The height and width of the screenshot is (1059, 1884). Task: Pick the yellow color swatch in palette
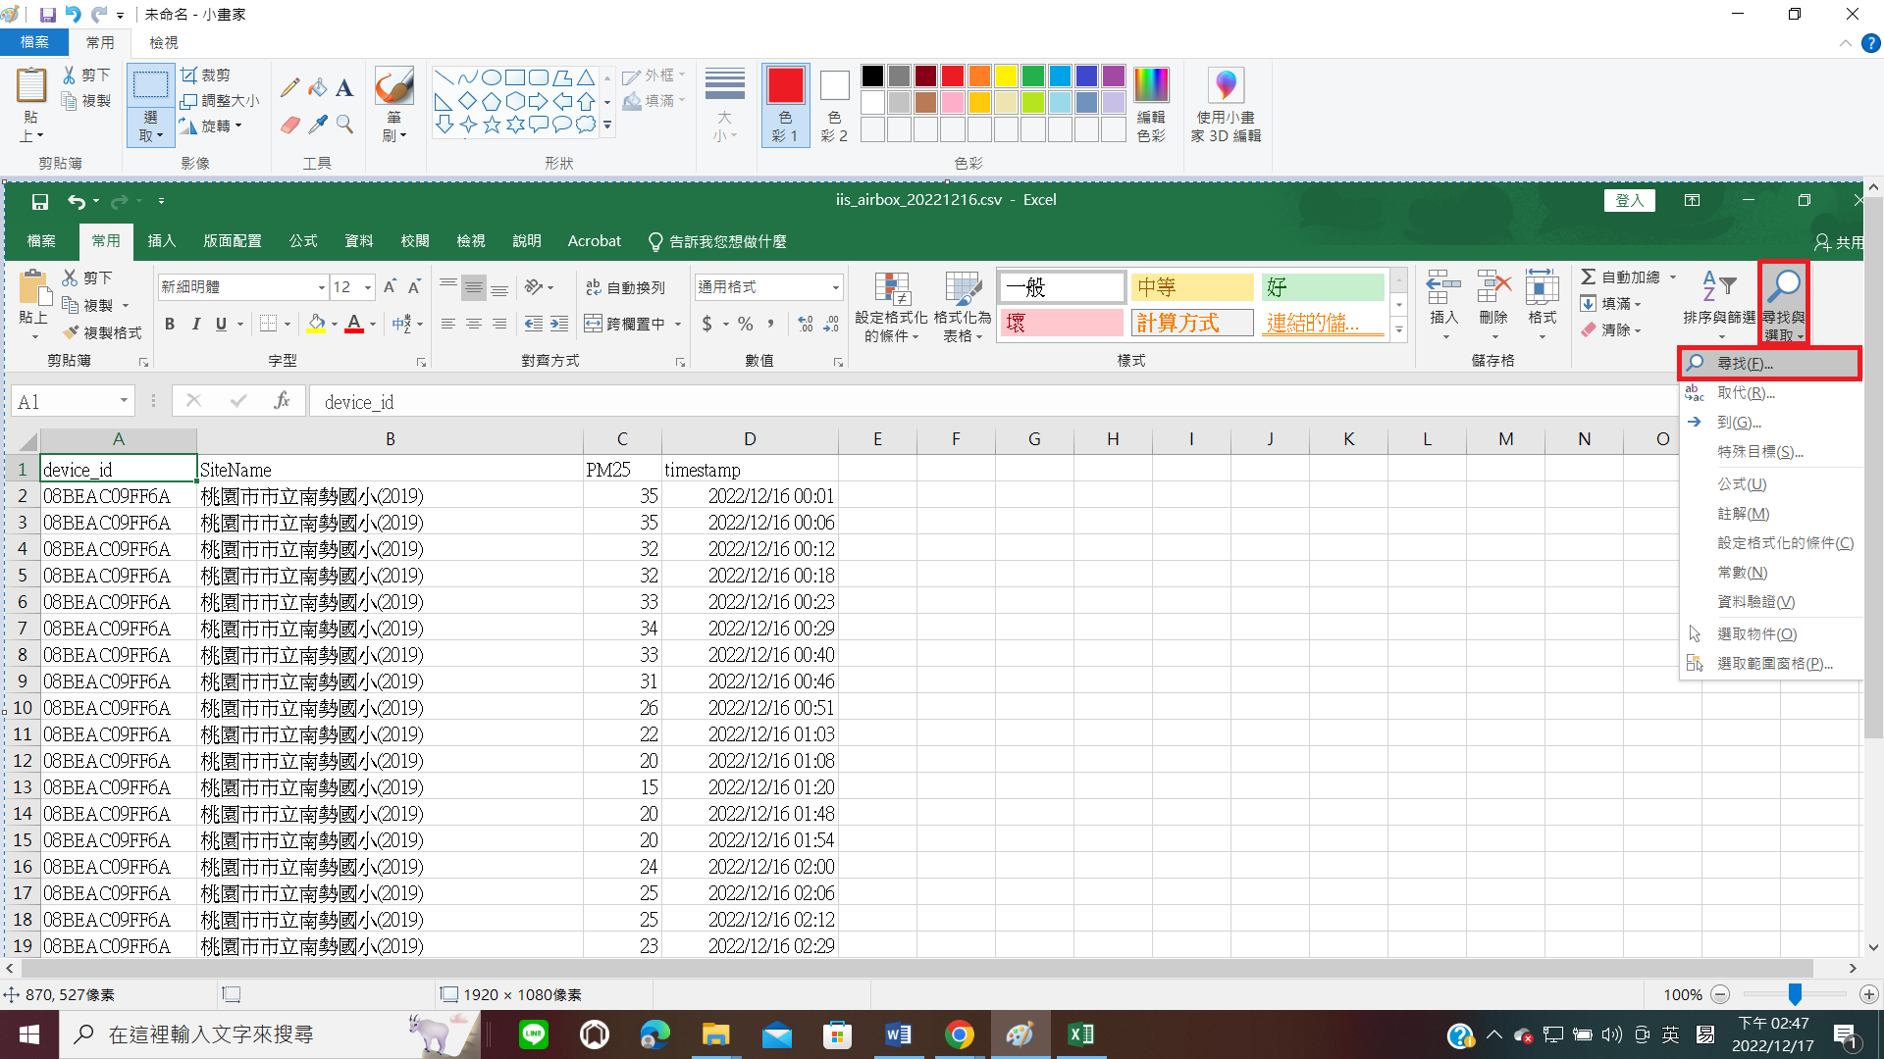pyautogui.click(x=1006, y=76)
